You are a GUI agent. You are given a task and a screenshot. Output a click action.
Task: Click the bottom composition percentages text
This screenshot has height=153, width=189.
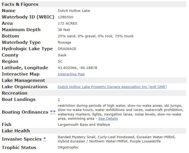pos(96,36)
